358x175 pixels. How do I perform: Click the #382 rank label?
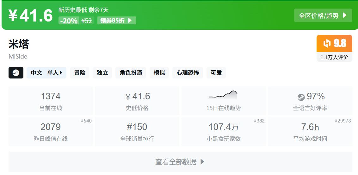click(x=259, y=121)
